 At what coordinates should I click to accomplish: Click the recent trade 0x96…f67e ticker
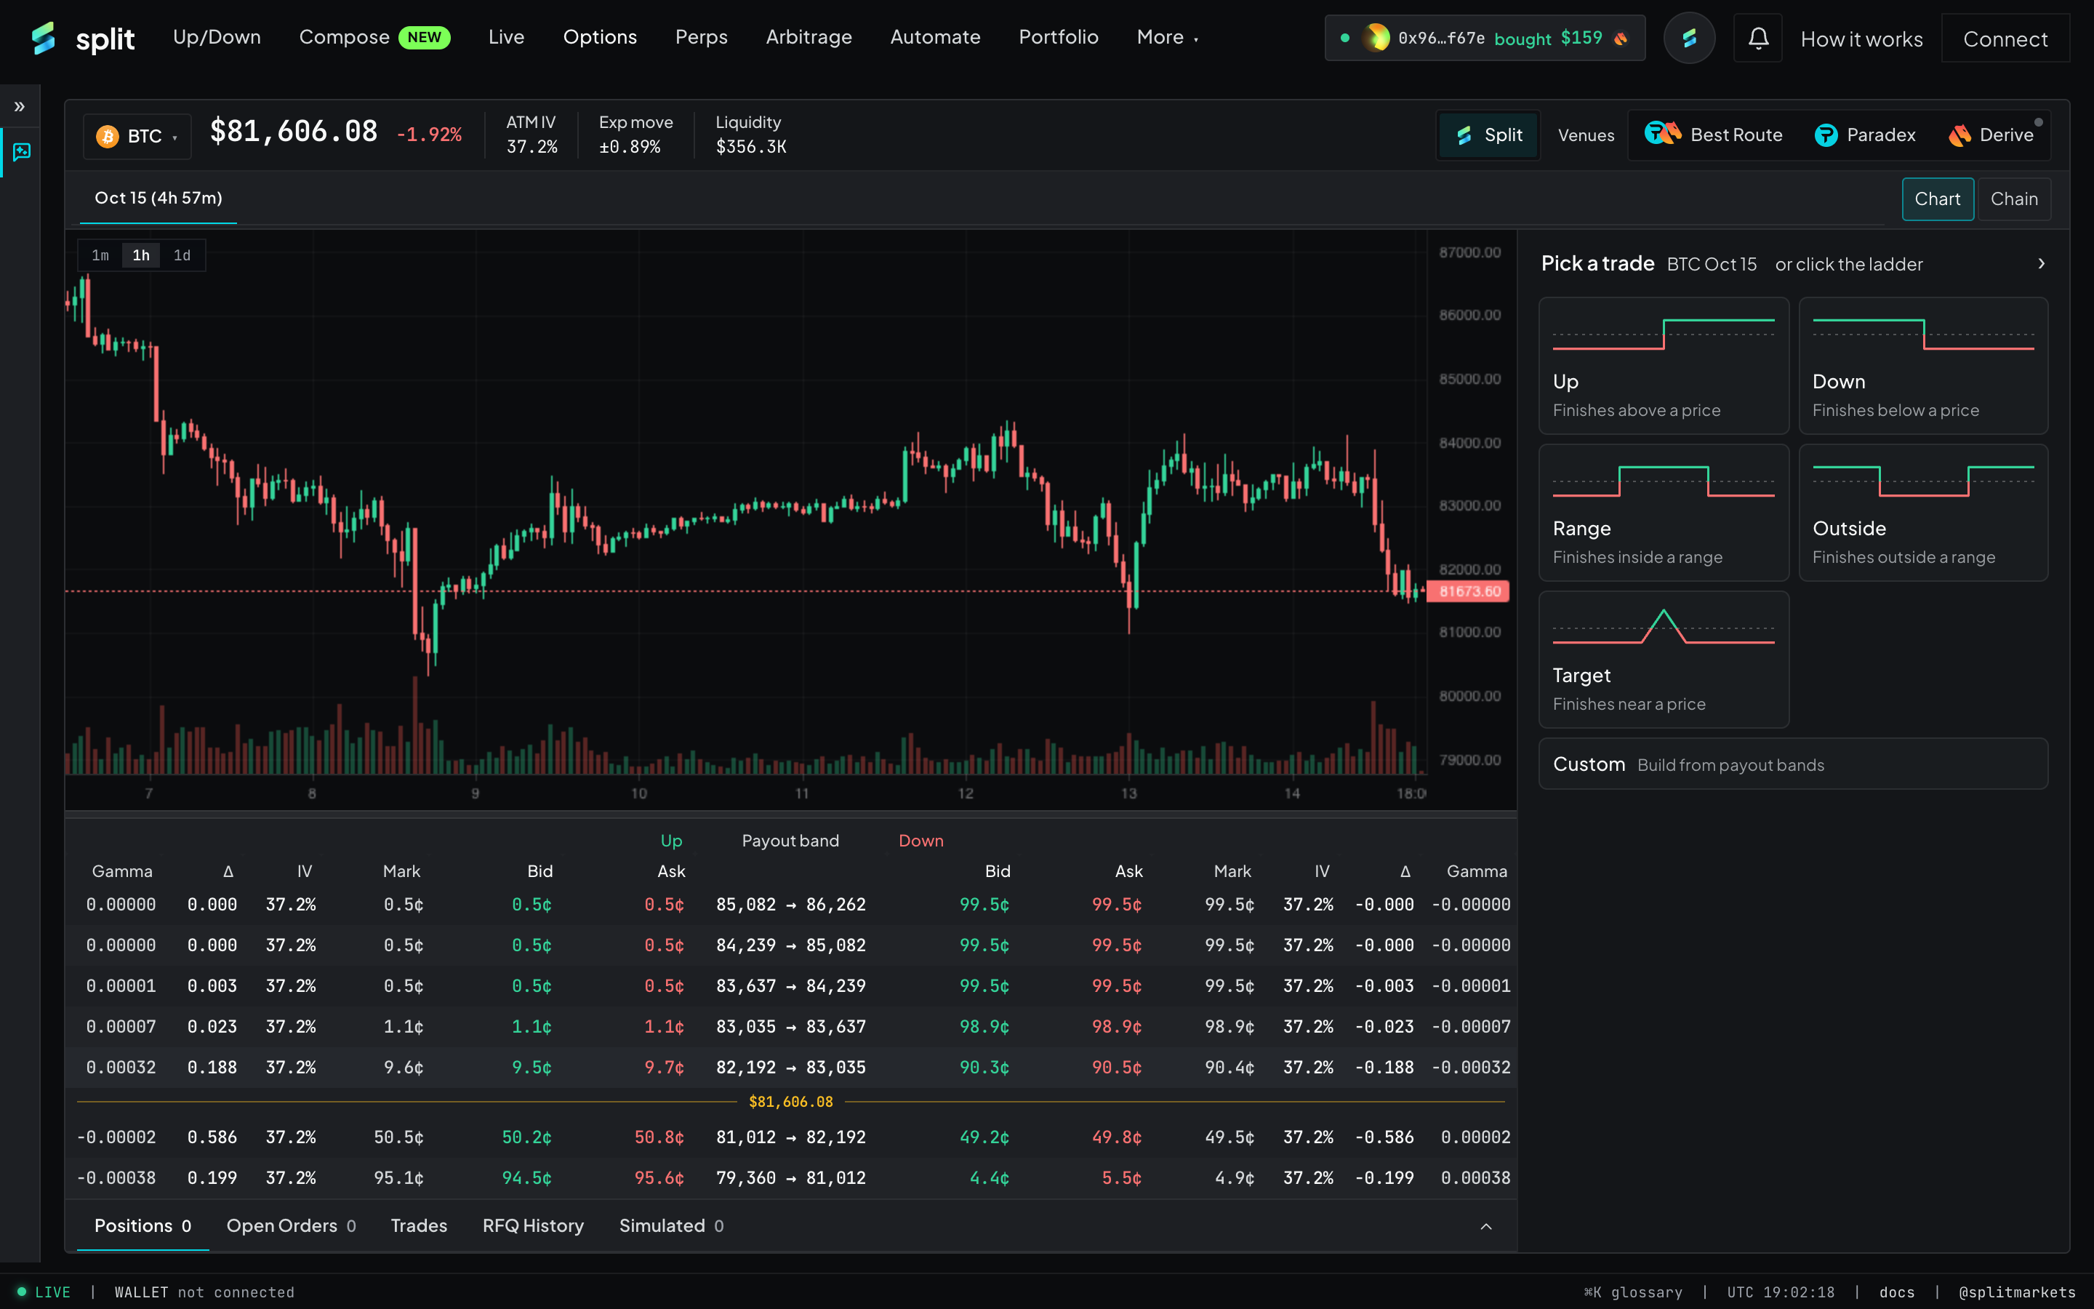click(x=1485, y=38)
